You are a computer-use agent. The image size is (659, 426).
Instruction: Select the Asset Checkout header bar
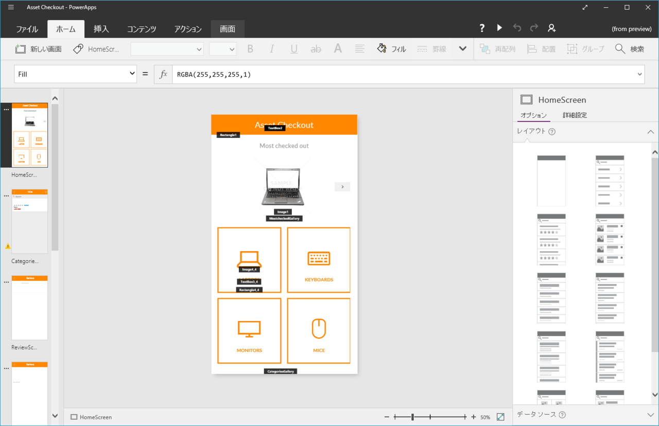[284, 125]
